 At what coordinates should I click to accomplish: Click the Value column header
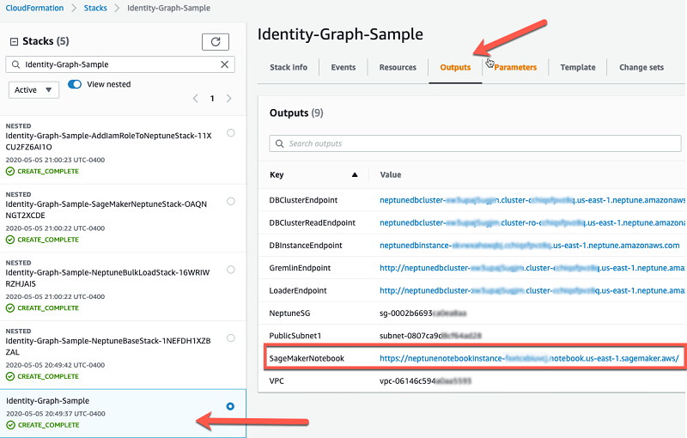tap(391, 174)
